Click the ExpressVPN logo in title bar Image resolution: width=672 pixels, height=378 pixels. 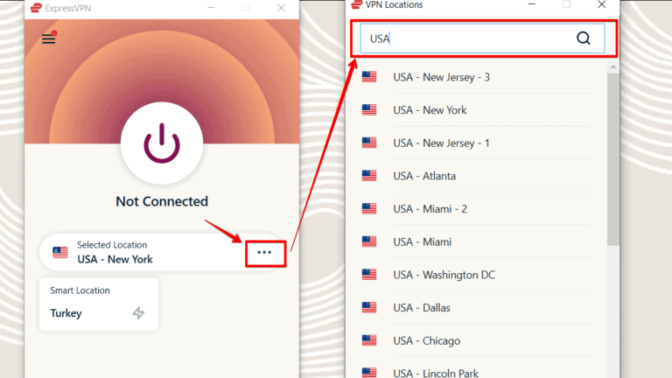tap(37, 8)
